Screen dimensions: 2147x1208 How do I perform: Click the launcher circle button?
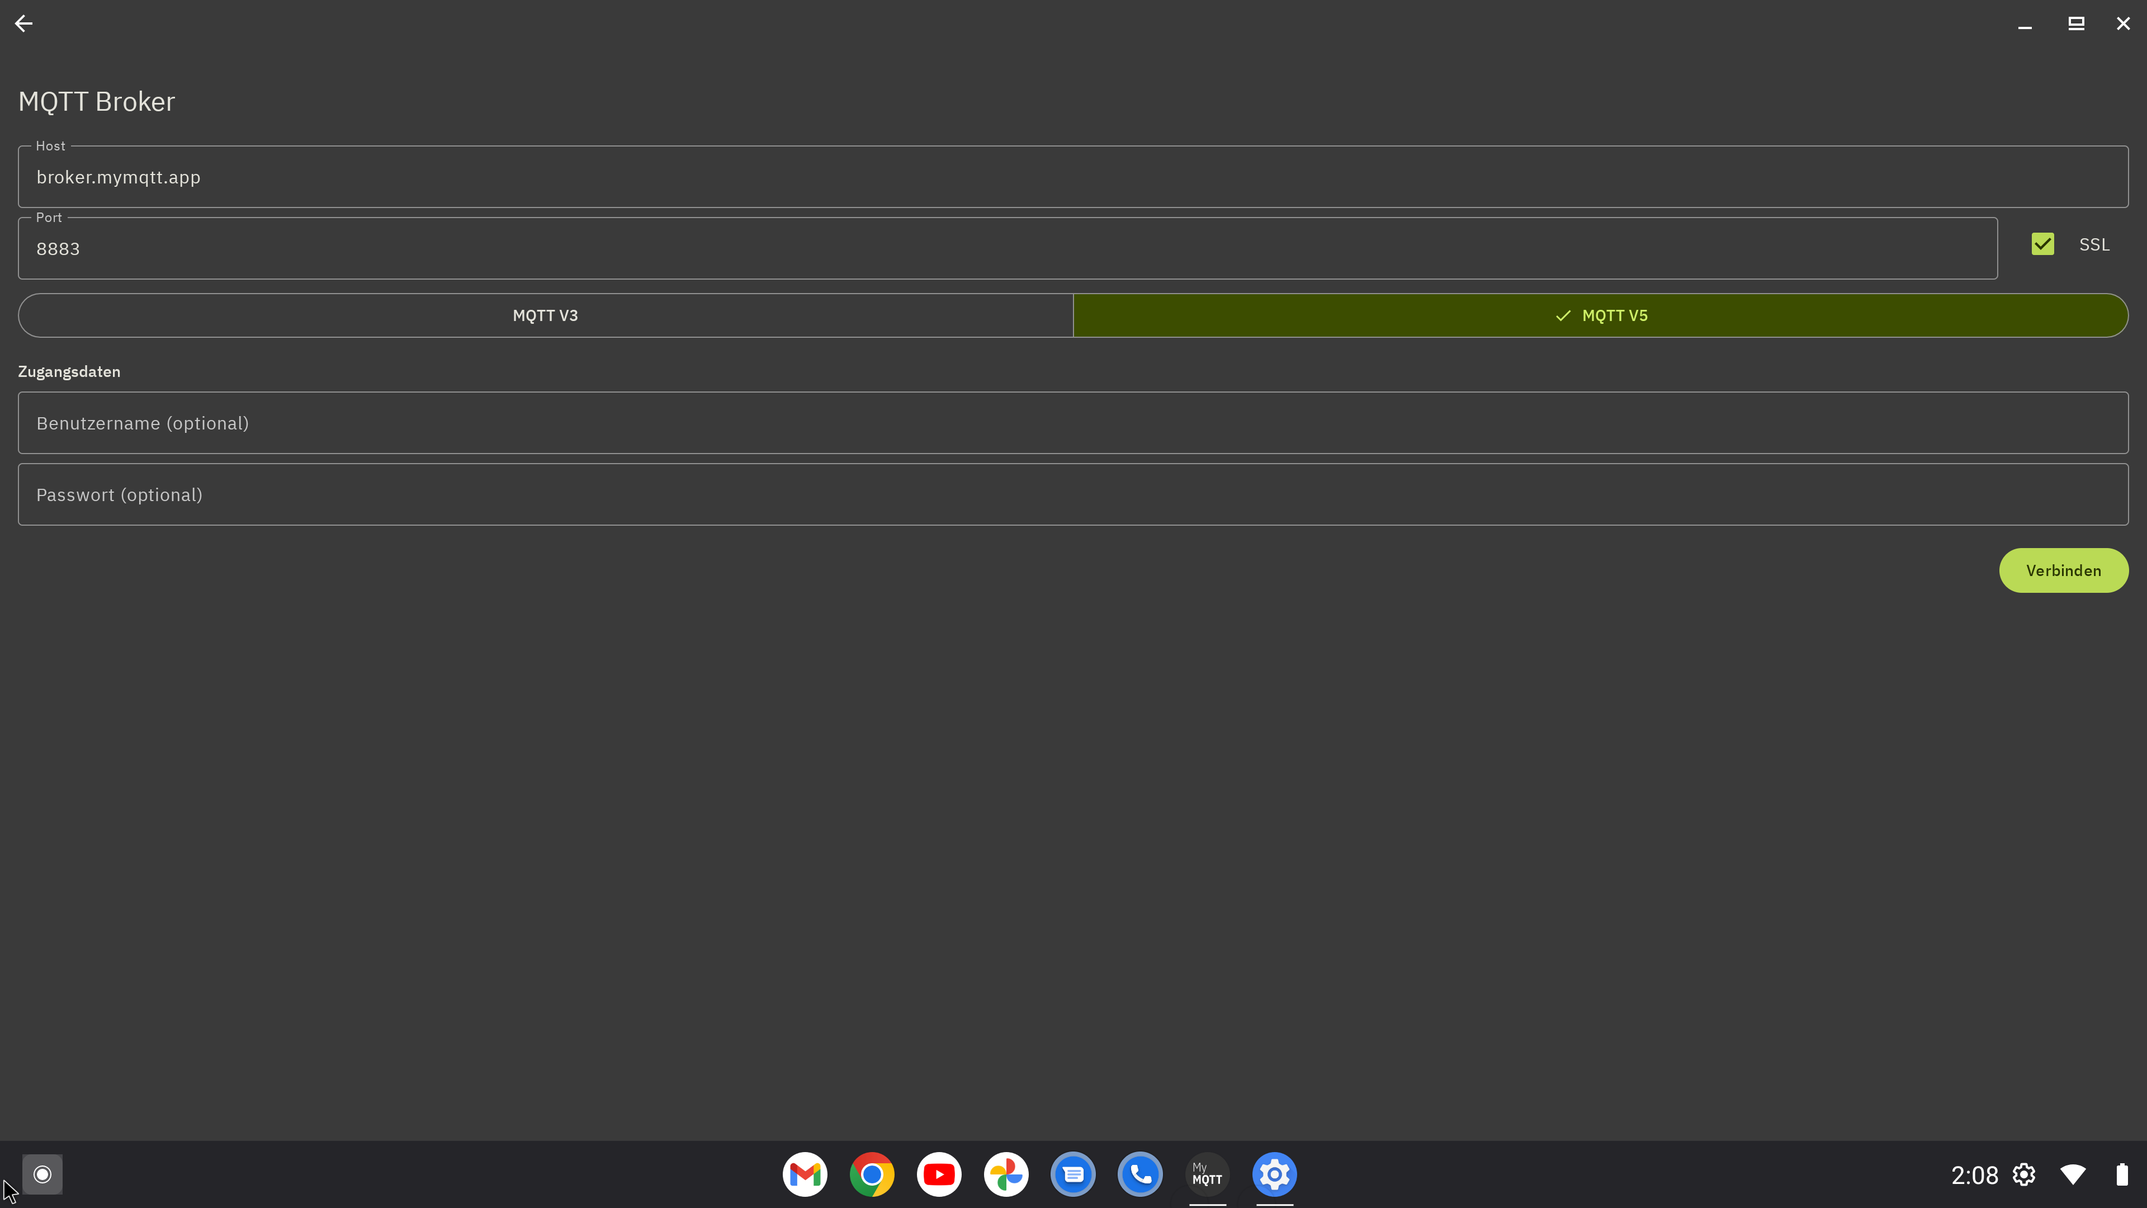[x=42, y=1174]
